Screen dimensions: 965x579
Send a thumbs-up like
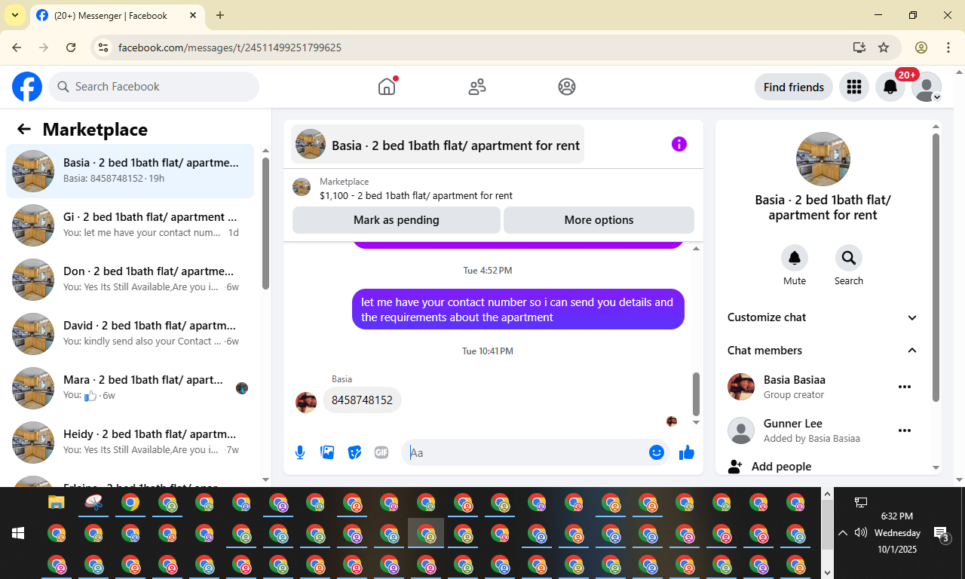(687, 452)
